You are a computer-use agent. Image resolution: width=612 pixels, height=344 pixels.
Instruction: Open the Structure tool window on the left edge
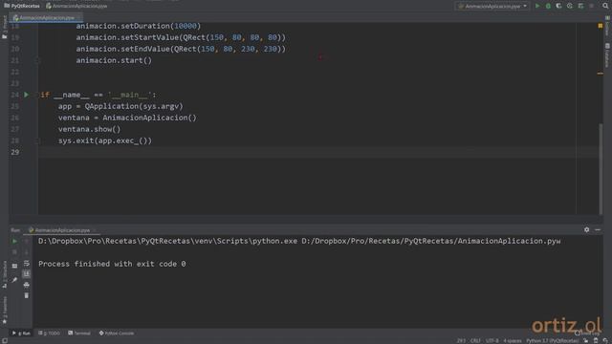(x=4, y=274)
